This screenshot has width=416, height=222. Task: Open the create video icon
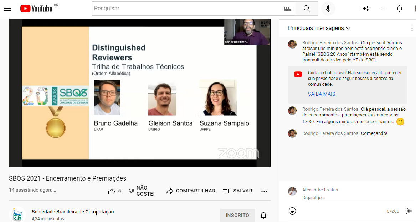[365, 9]
